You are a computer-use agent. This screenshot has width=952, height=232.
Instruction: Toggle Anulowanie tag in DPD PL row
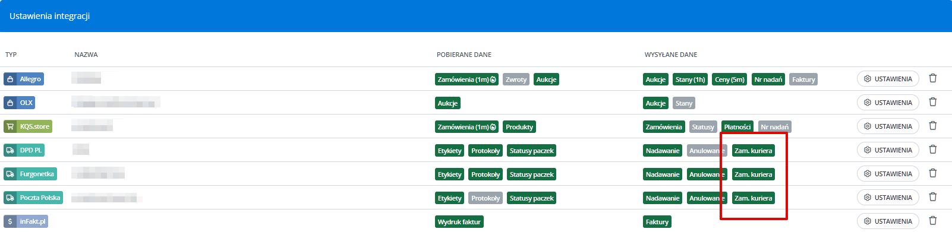(x=707, y=151)
